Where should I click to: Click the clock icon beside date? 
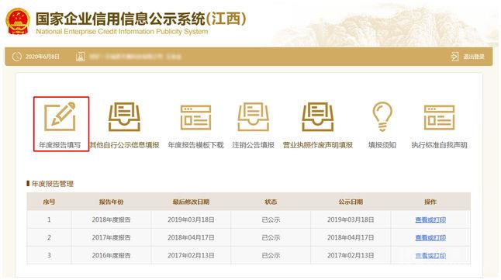(16, 57)
